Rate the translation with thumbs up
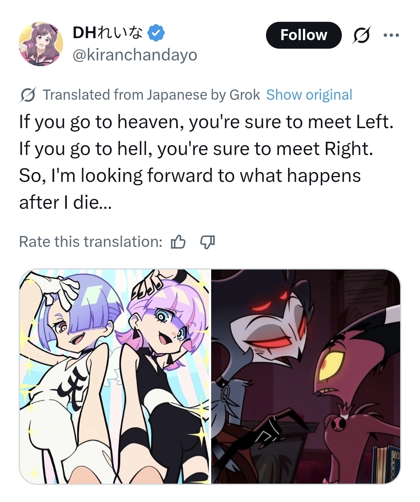420x502 pixels. click(x=178, y=242)
